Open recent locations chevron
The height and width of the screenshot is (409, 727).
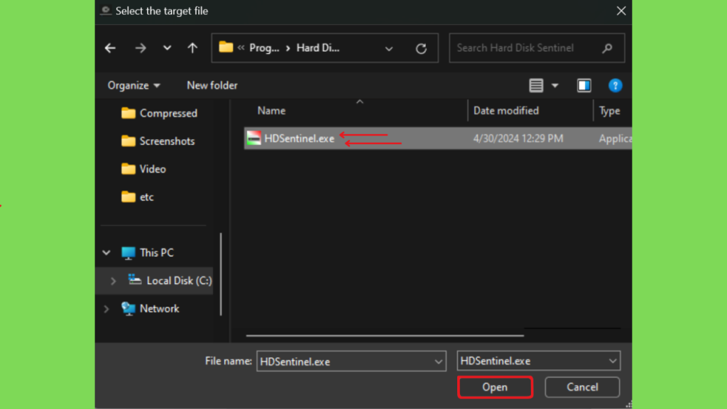(x=167, y=48)
